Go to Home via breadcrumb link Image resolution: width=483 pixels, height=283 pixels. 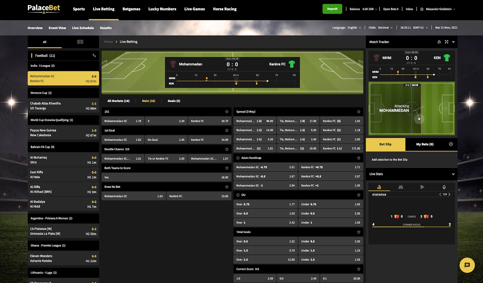pyautogui.click(x=108, y=42)
